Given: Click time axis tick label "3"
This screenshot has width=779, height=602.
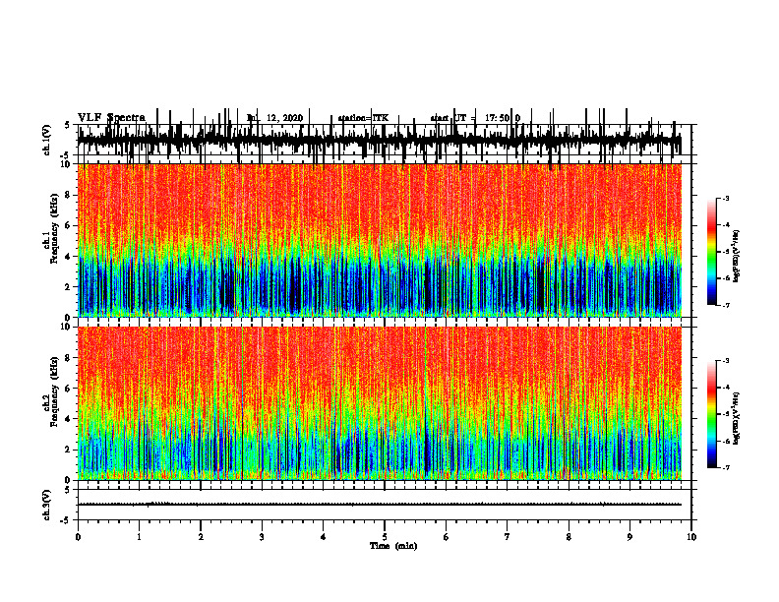Looking at the screenshot, I should click(262, 537).
